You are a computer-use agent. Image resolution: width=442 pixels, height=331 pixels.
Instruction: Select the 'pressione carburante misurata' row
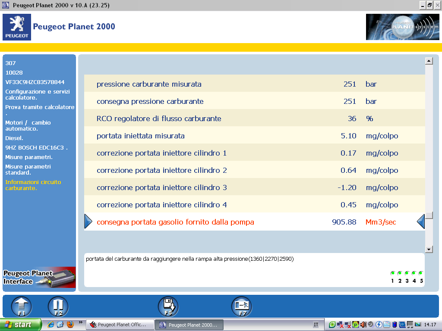click(149, 84)
